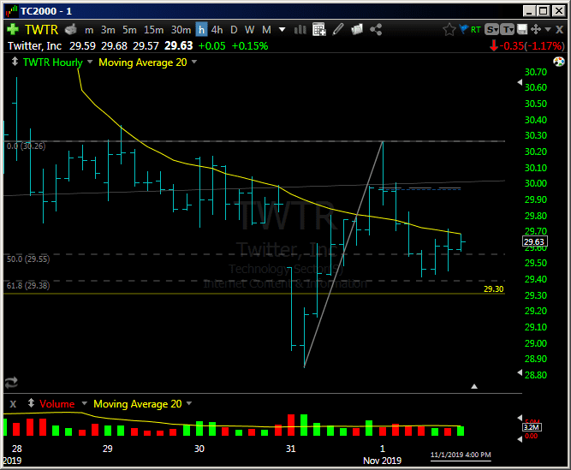Open the T timeframe-link dropdown
Image resolution: width=571 pixels, height=470 pixels.
507,29
